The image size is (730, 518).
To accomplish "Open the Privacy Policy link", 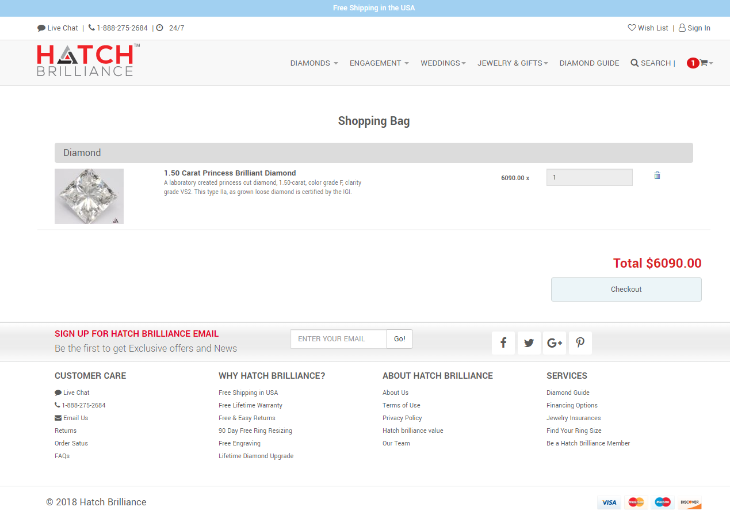I will click(402, 418).
